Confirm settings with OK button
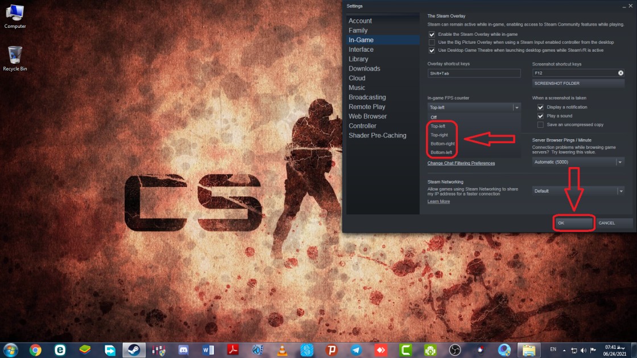This screenshot has width=637, height=358. coord(574,223)
